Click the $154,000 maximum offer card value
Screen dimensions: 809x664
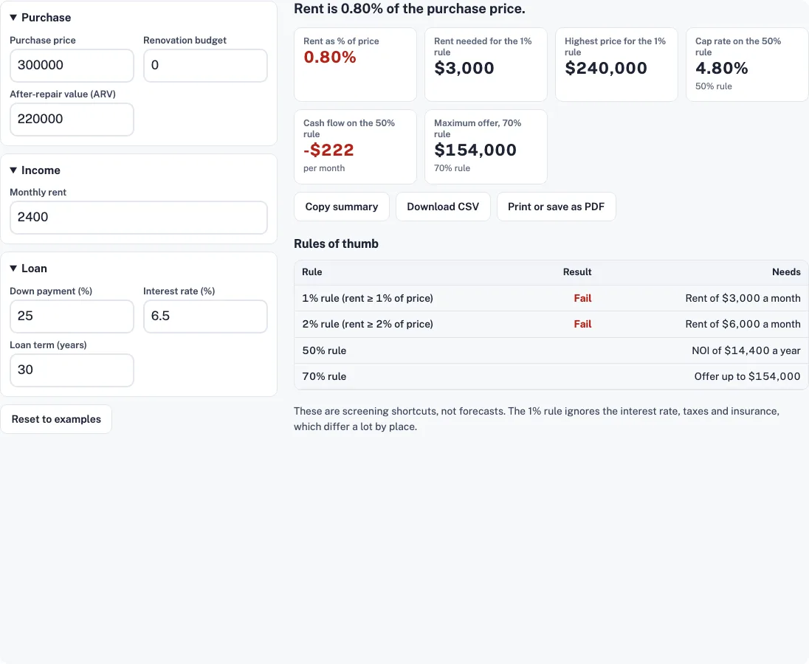click(x=475, y=150)
